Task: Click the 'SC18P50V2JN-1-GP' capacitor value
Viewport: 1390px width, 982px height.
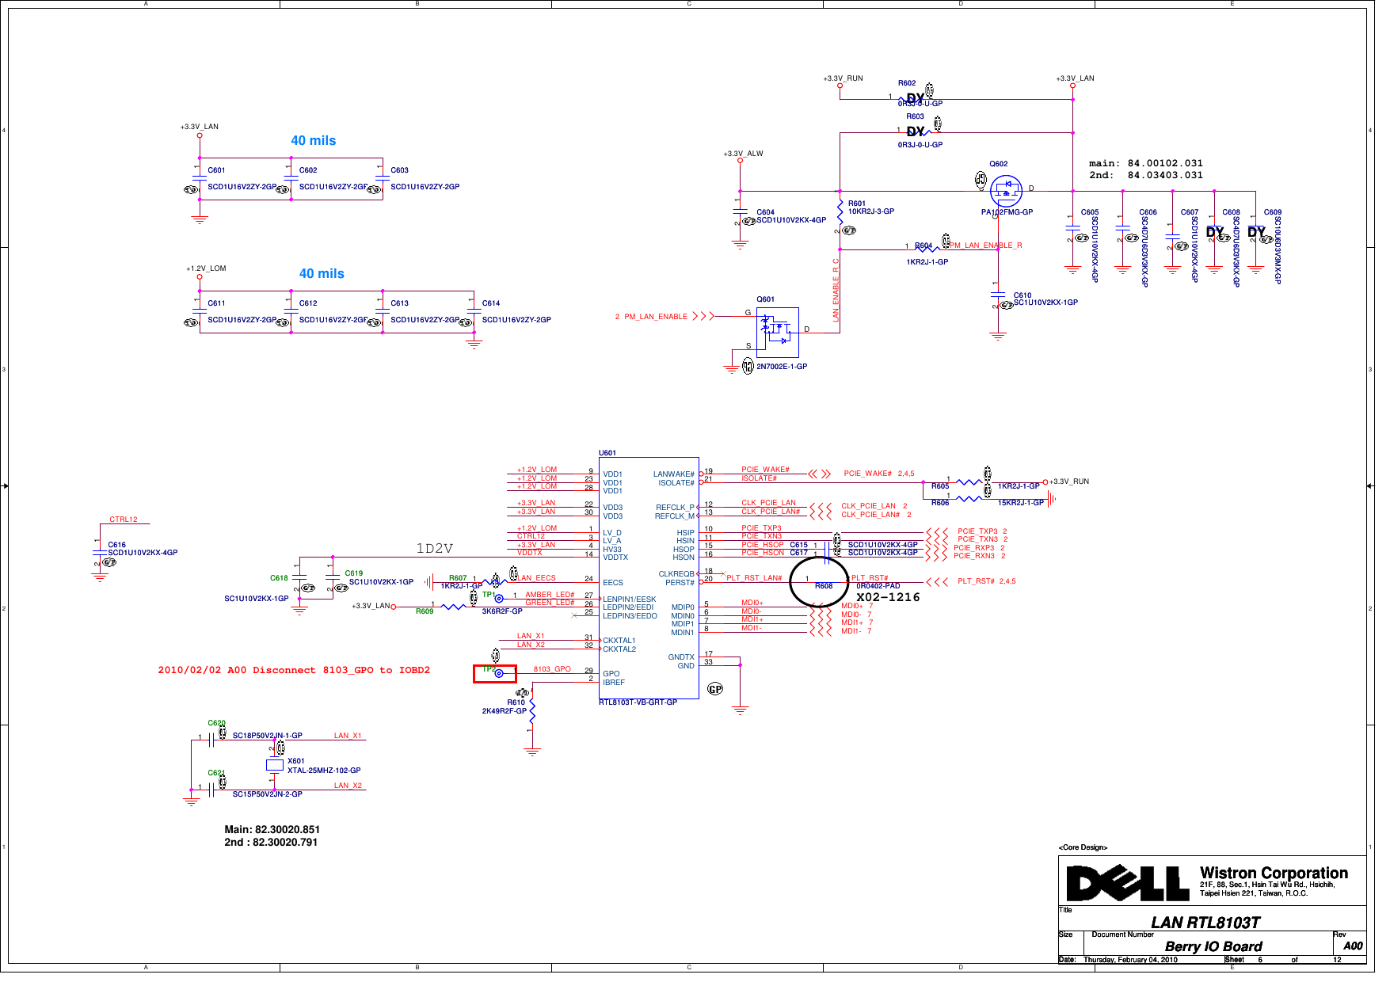Action: pyautogui.click(x=267, y=736)
